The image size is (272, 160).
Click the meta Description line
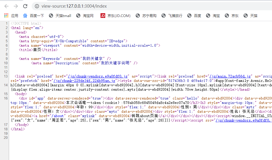(84, 63)
